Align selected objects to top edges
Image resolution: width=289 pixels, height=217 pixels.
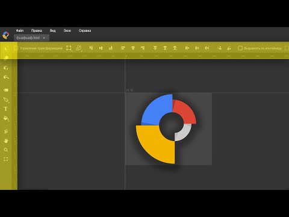91,48
